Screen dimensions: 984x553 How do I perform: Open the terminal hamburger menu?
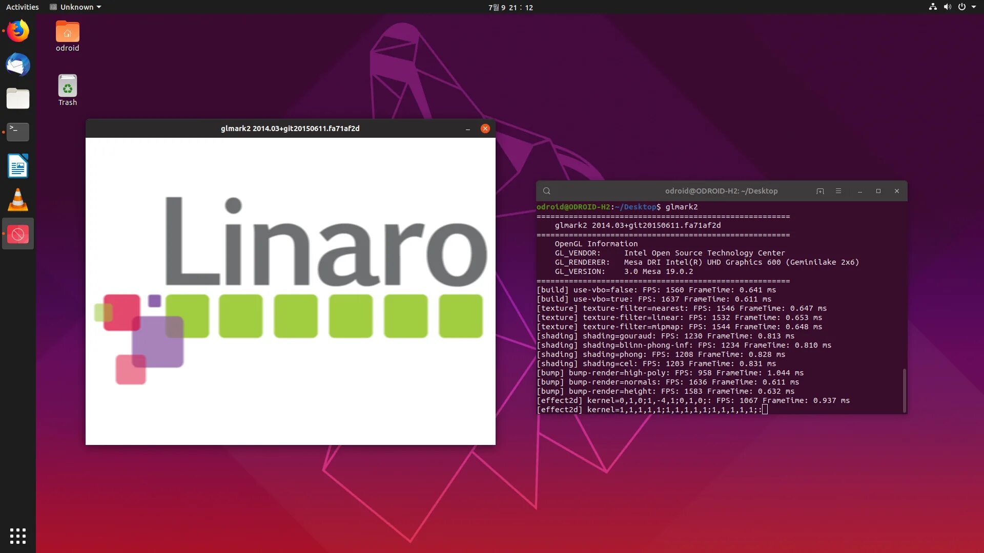point(838,191)
